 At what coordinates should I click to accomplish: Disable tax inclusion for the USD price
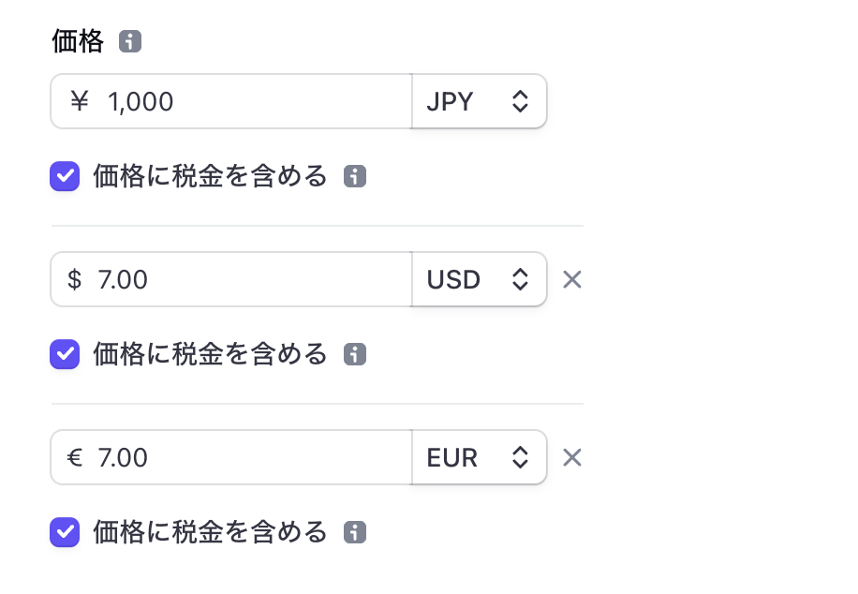(64, 354)
